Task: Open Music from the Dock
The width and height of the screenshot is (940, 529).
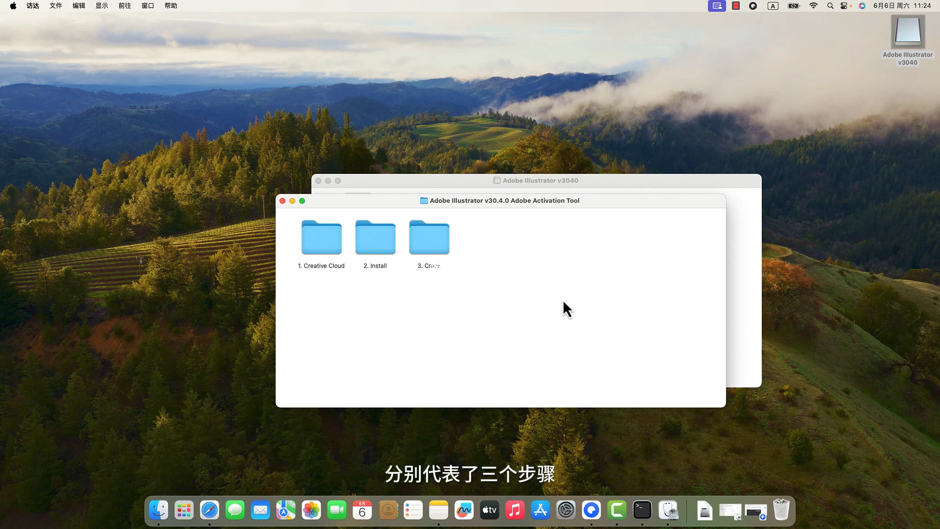Action: click(x=515, y=510)
